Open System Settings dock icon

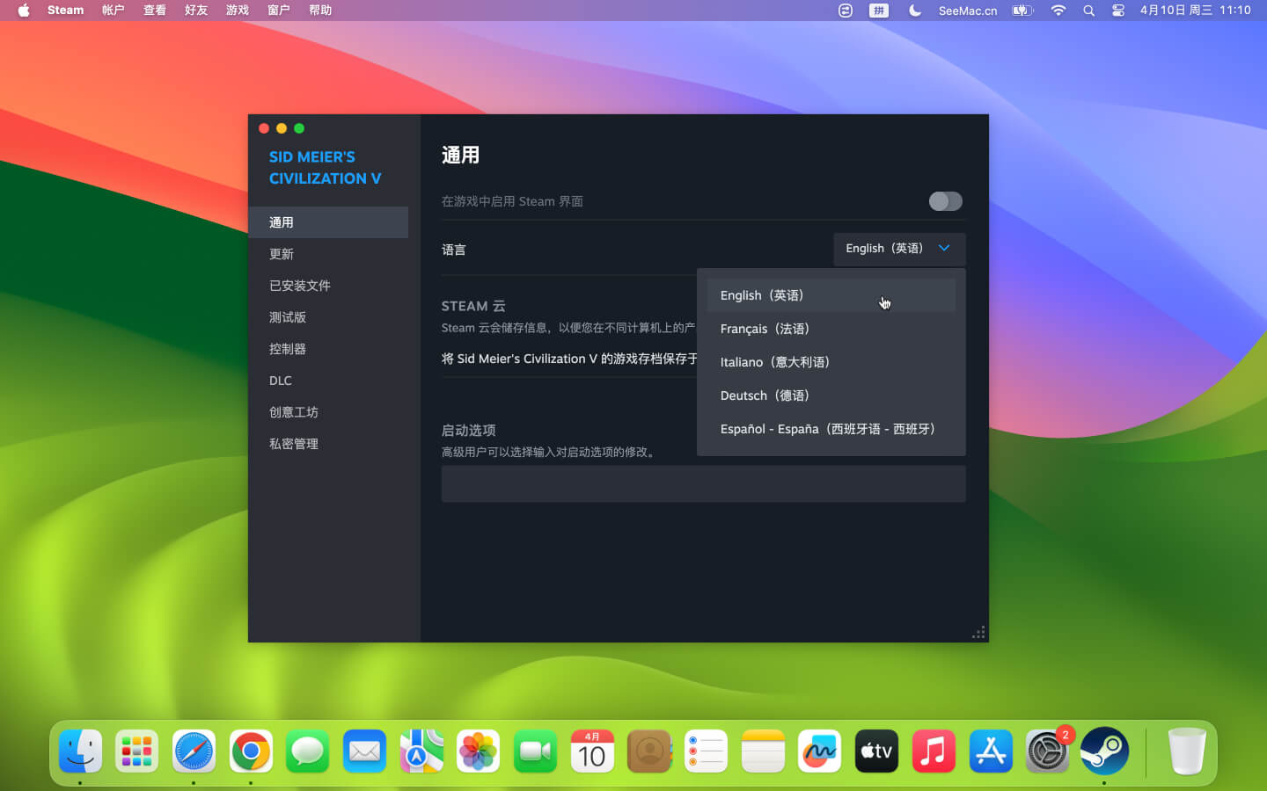point(1046,751)
